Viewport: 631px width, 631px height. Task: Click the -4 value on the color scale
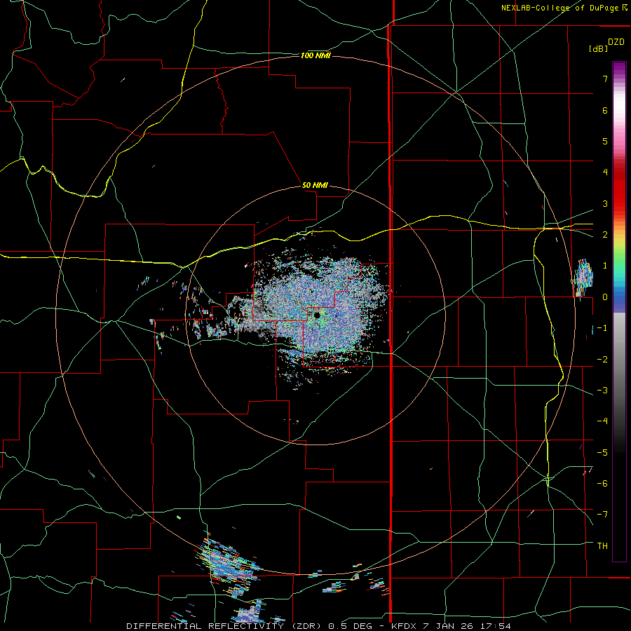click(602, 421)
